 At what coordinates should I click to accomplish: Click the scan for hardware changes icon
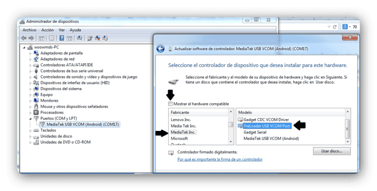(x=79, y=38)
